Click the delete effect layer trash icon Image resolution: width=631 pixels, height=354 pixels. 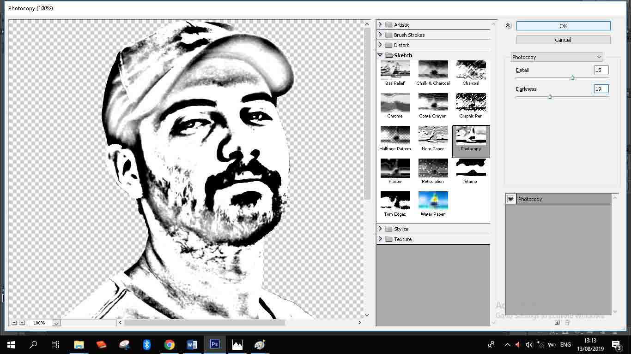coord(568,323)
